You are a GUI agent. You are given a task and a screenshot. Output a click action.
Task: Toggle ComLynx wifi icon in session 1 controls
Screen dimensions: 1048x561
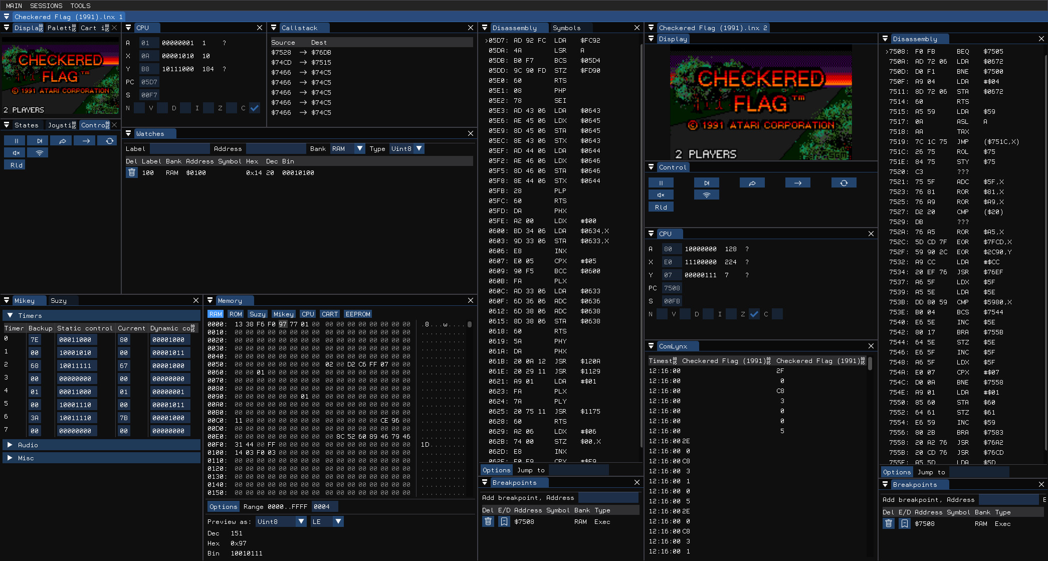point(39,153)
